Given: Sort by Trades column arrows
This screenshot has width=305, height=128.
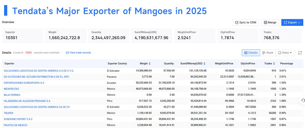Looking at the screenshot, I should tap(274, 63).
